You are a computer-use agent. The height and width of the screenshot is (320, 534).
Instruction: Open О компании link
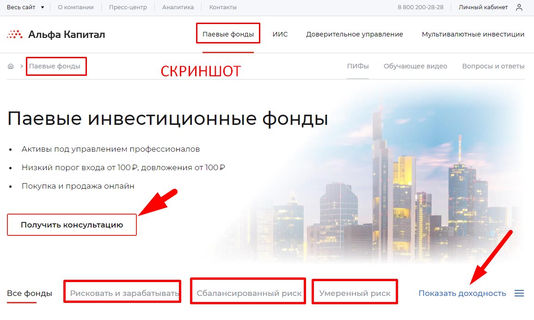76,7
